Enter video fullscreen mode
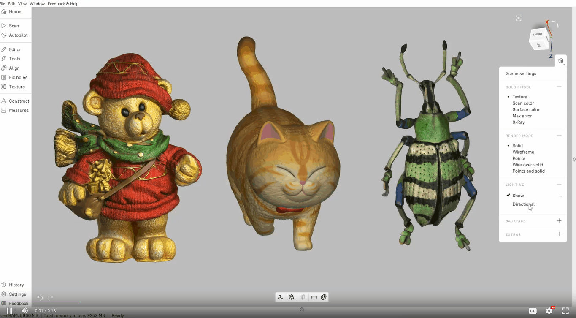Viewport: 576px width, 318px height. [565, 311]
